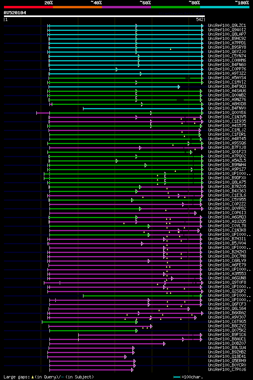
Task: Click the UniRef100_C0P6I3 label
Action: coord(227,213)
